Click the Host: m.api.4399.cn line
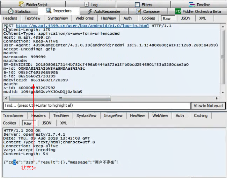The width and height of the screenshot is (227, 178). pyautogui.click(x=27, y=37)
